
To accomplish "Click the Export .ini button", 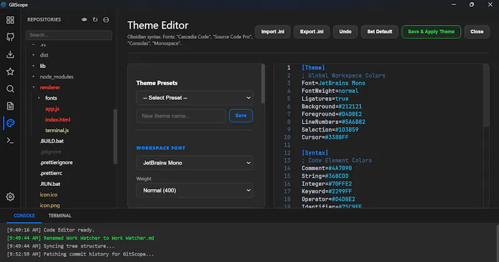I will pos(311,32).
